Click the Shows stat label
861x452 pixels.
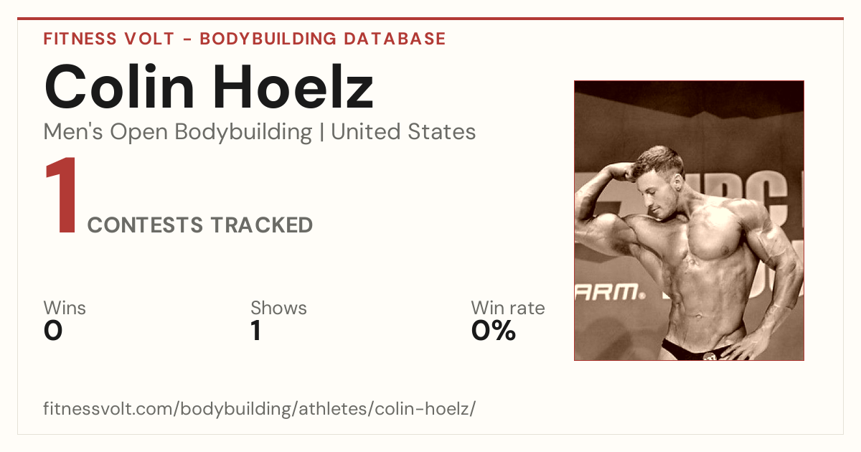click(278, 308)
